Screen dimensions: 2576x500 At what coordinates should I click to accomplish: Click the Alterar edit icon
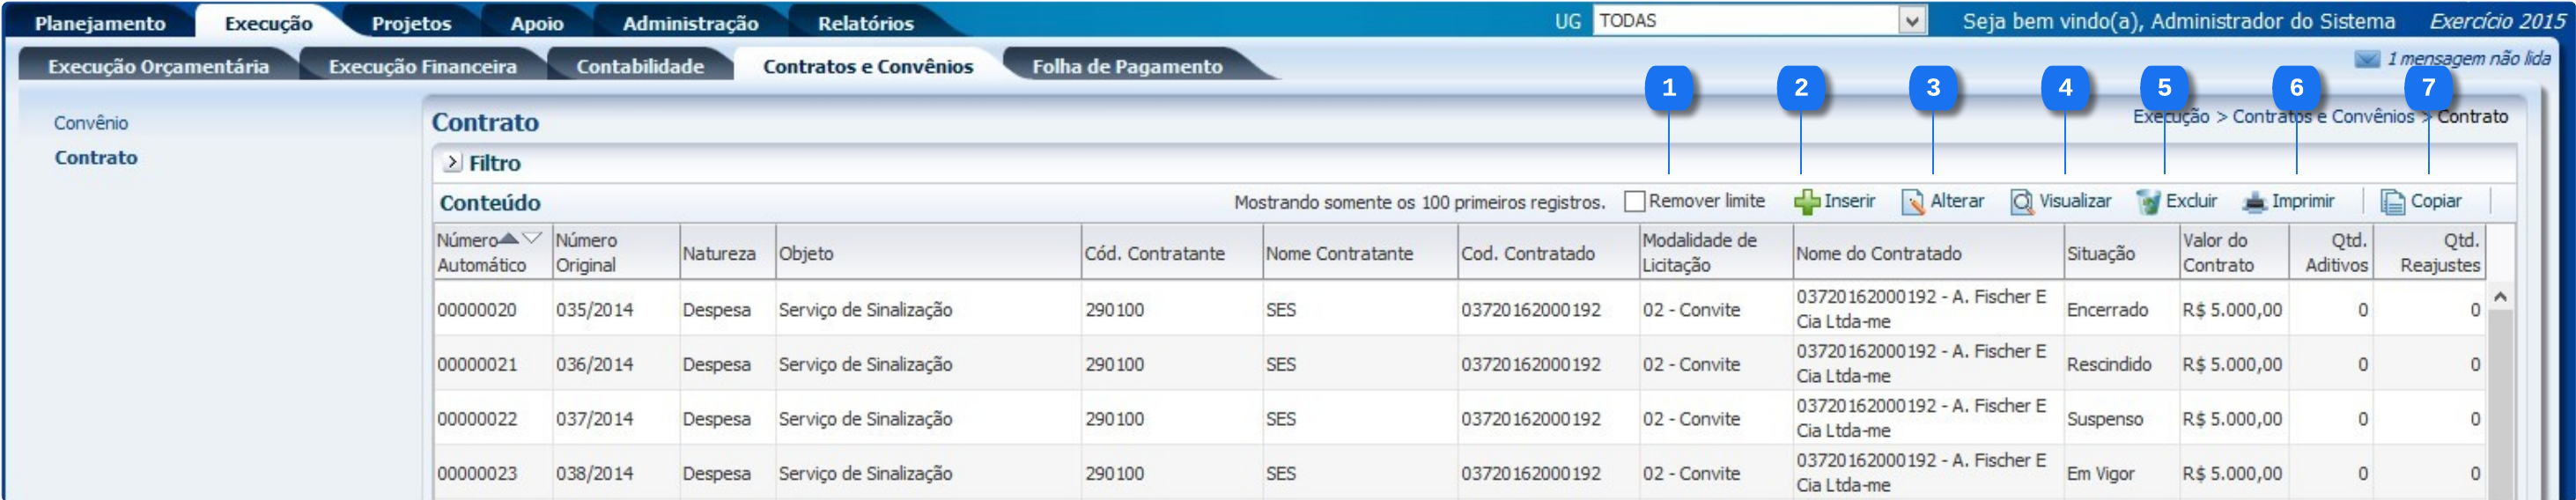pos(1912,202)
